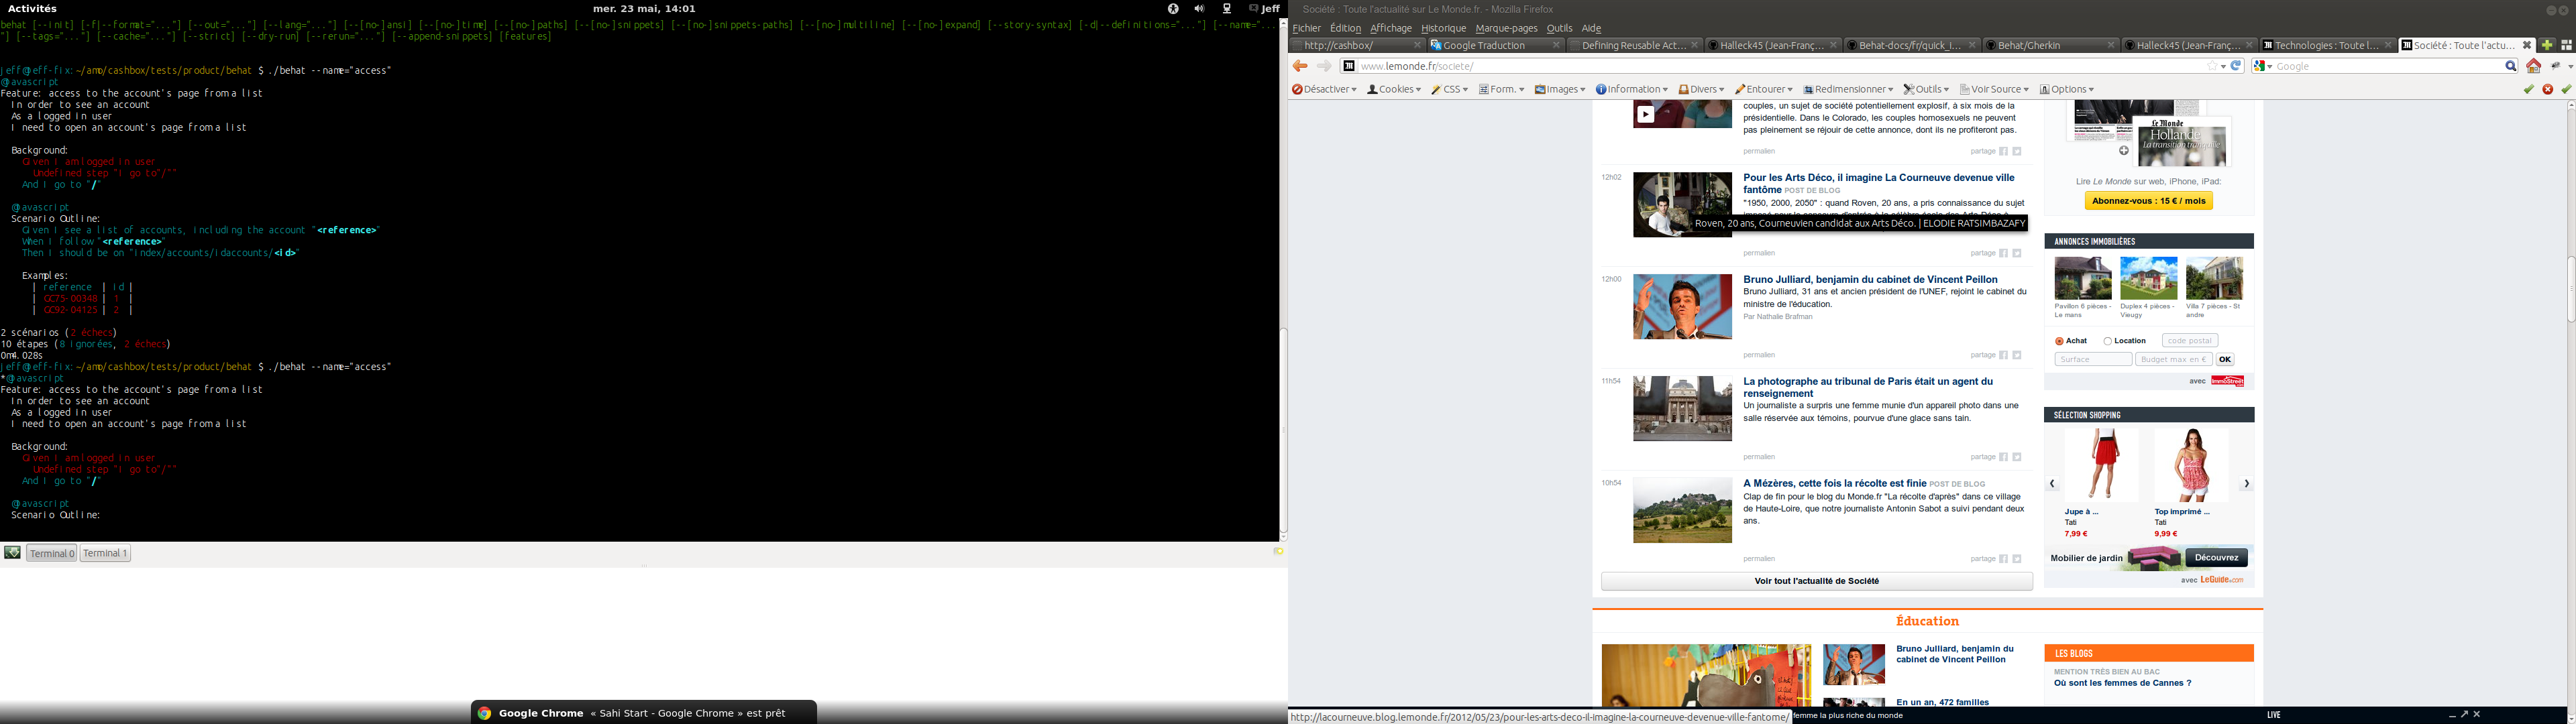Click the search magnifier in Google box
Image resolution: width=2576 pixels, height=724 pixels.
point(2510,66)
